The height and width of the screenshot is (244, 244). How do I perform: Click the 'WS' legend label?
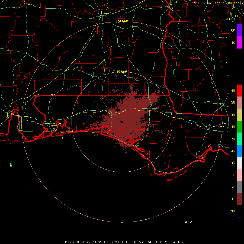point(233,151)
